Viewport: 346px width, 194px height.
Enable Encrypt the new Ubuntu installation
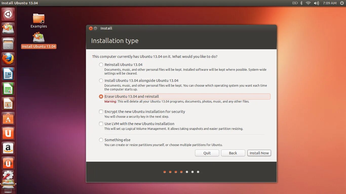101,112
